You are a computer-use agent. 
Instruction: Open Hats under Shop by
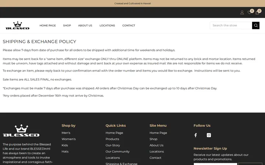[x=65, y=151]
